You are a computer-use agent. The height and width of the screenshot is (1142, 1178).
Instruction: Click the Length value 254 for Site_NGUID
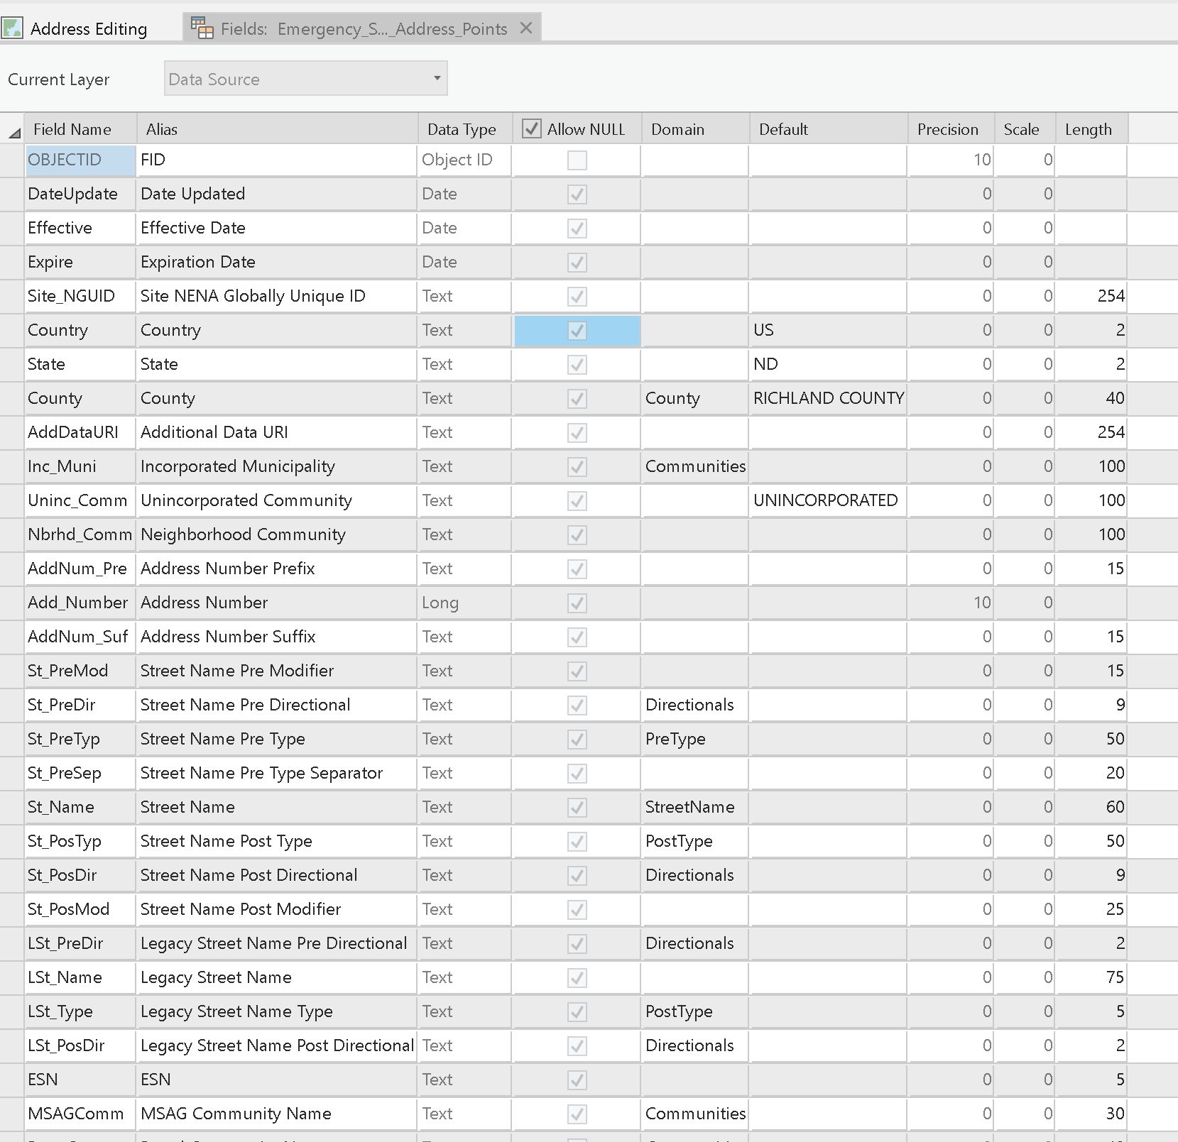coord(1111,296)
